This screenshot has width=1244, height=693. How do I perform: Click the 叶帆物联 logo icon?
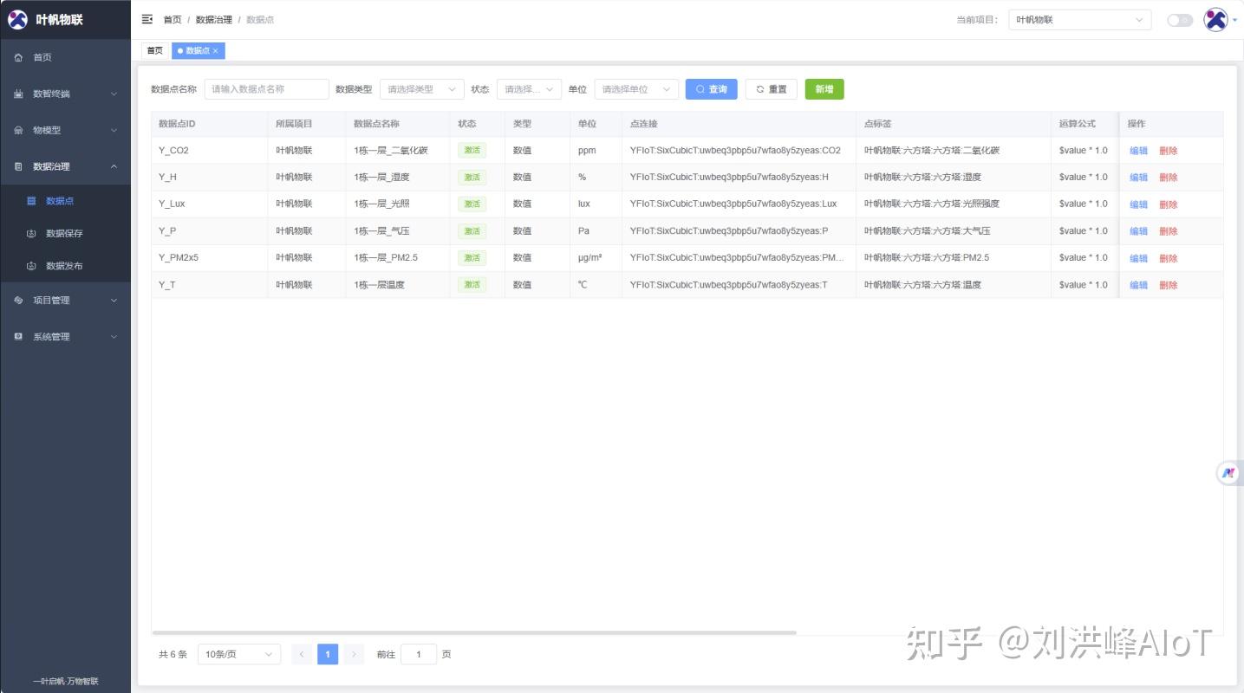pos(17,19)
